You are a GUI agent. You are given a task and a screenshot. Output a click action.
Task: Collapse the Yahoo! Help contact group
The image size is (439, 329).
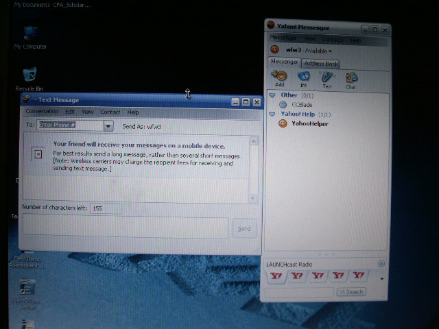pyautogui.click(x=272, y=114)
